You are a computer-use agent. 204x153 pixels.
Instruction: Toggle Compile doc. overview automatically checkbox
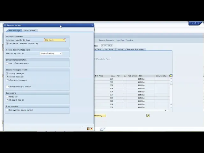coord(7,44)
